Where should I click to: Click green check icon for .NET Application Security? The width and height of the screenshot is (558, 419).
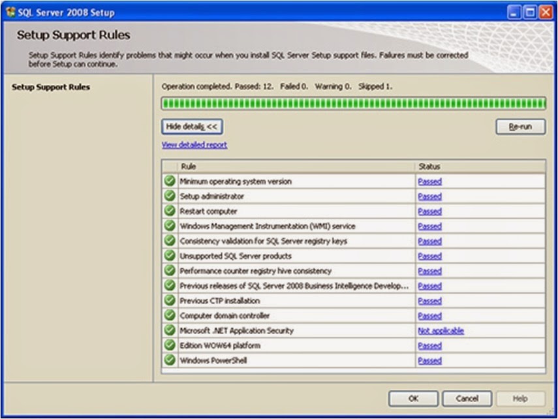click(170, 330)
